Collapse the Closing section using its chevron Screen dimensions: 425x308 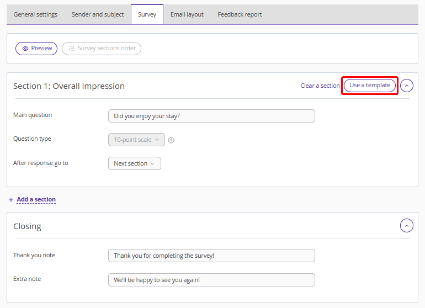click(406, 225)
